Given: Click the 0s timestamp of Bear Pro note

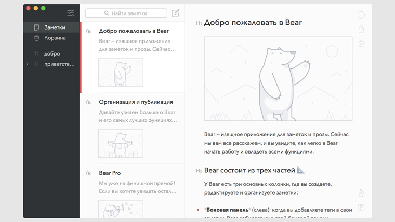Looking at the screenshot, I should [x=89, y=173].
